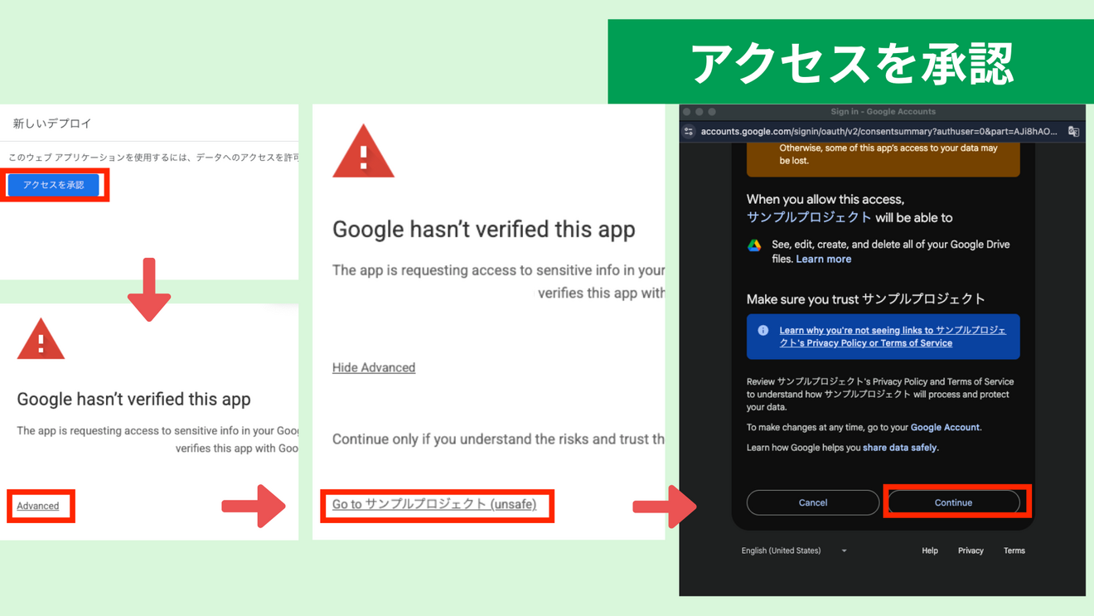Click the Google Drive icon
Viewport: 1094px width, 616px height.
[x=754, y=245]
